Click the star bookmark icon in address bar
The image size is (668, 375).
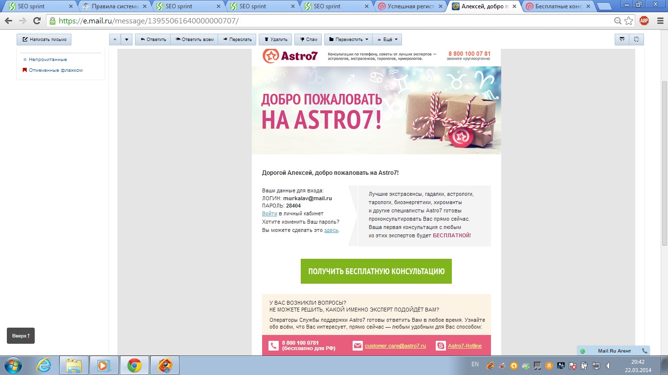click(x=629, y=21)
